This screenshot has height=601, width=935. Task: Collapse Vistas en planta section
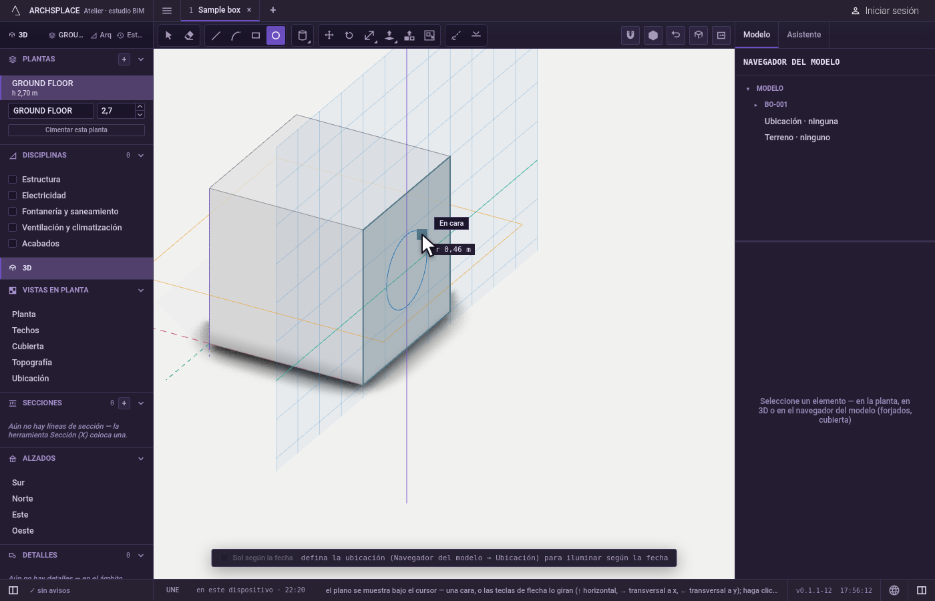point(141,290)
